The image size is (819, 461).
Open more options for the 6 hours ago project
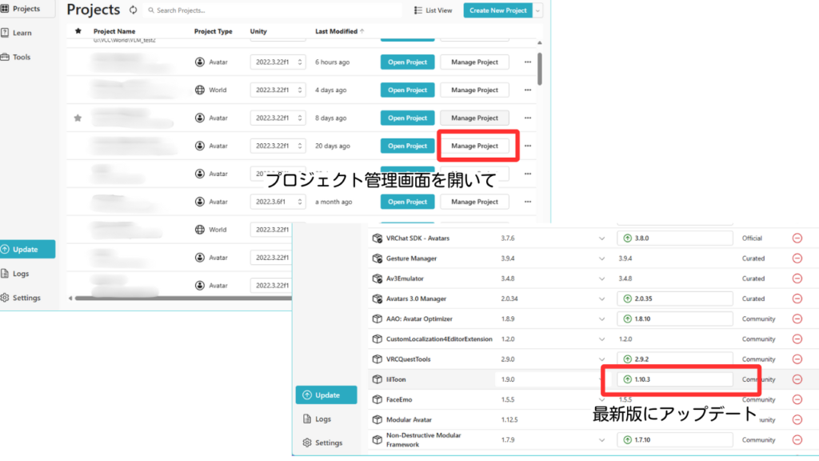point(528,62)
